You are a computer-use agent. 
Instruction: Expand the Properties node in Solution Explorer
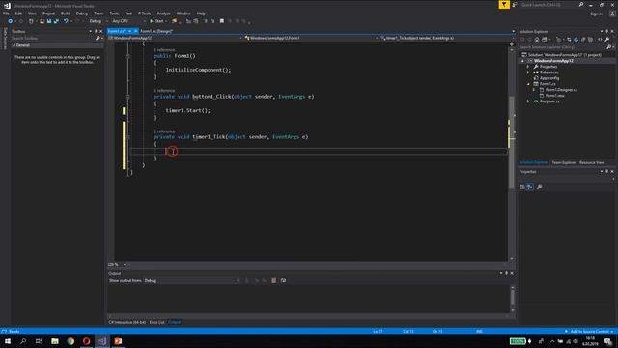(x=528, y=67)
